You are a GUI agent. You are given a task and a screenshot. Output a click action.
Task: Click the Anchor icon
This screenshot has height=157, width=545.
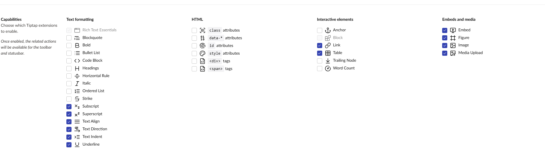[x=328, y=30]
